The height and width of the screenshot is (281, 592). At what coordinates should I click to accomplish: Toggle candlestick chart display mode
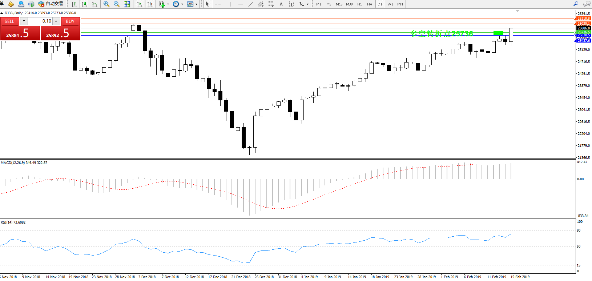[84, 4]
